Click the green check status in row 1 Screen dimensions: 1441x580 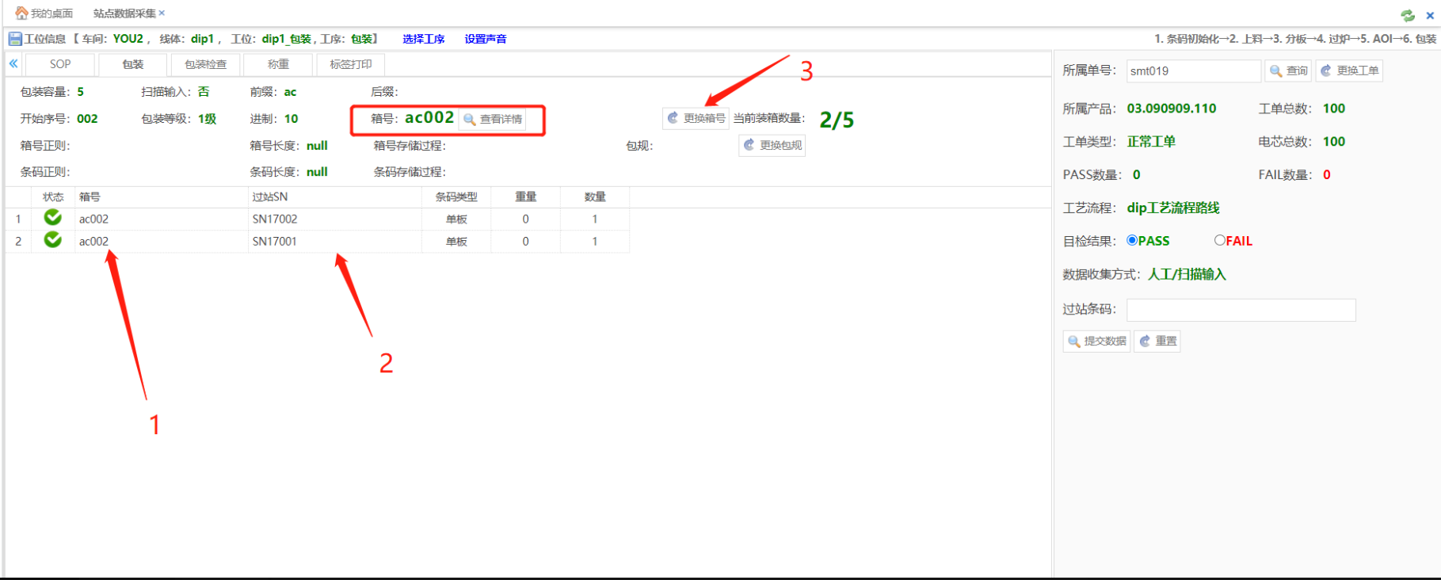click(53, 218)
